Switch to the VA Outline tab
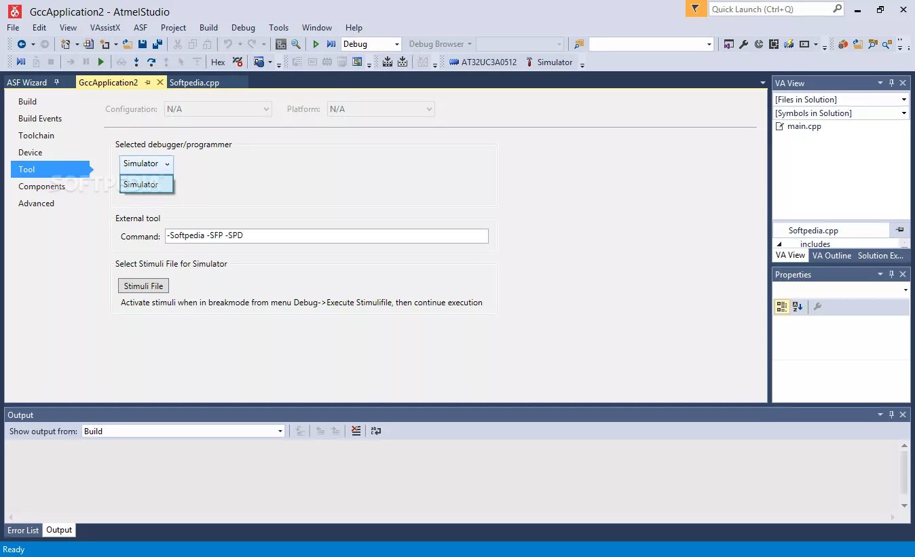915x557 pixels. point(832,256)
